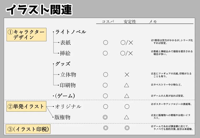The height and width of the screenshot is (138, 200).
Task: Click the ③(イラスト印税) yellow box
Action: pyautogui.click(x=28, y=129)
